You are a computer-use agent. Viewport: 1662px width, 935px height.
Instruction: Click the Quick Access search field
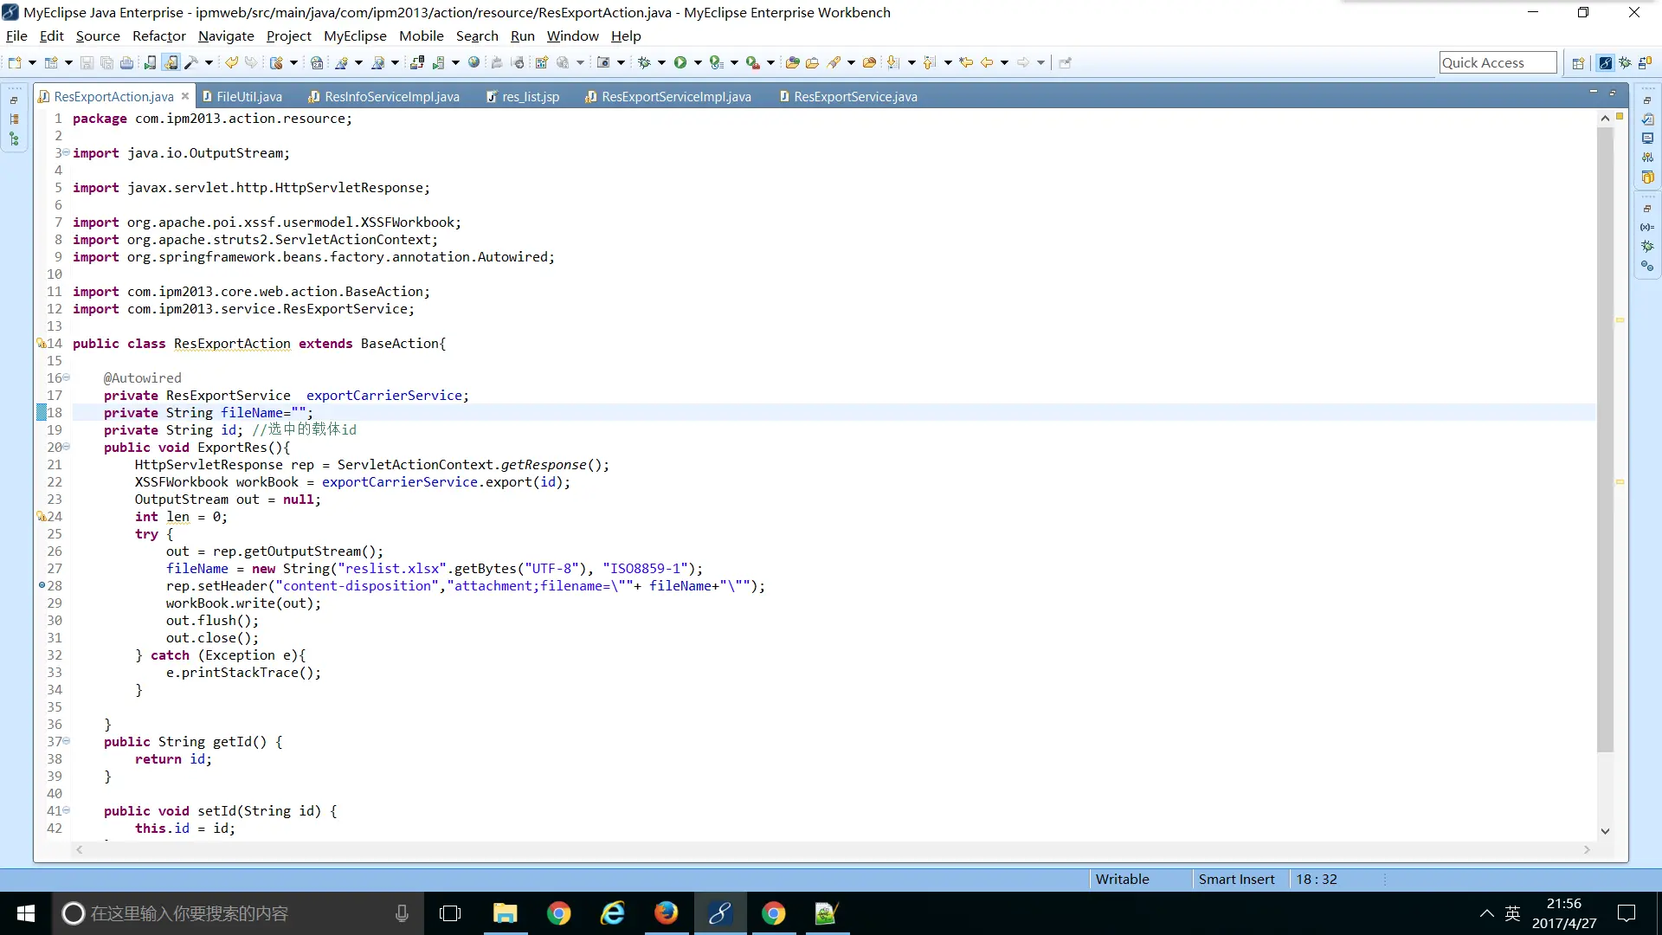[x=1497, y=62]
